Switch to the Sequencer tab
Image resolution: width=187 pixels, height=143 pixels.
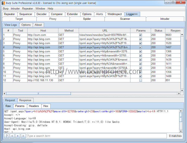(x=26, y=14)
